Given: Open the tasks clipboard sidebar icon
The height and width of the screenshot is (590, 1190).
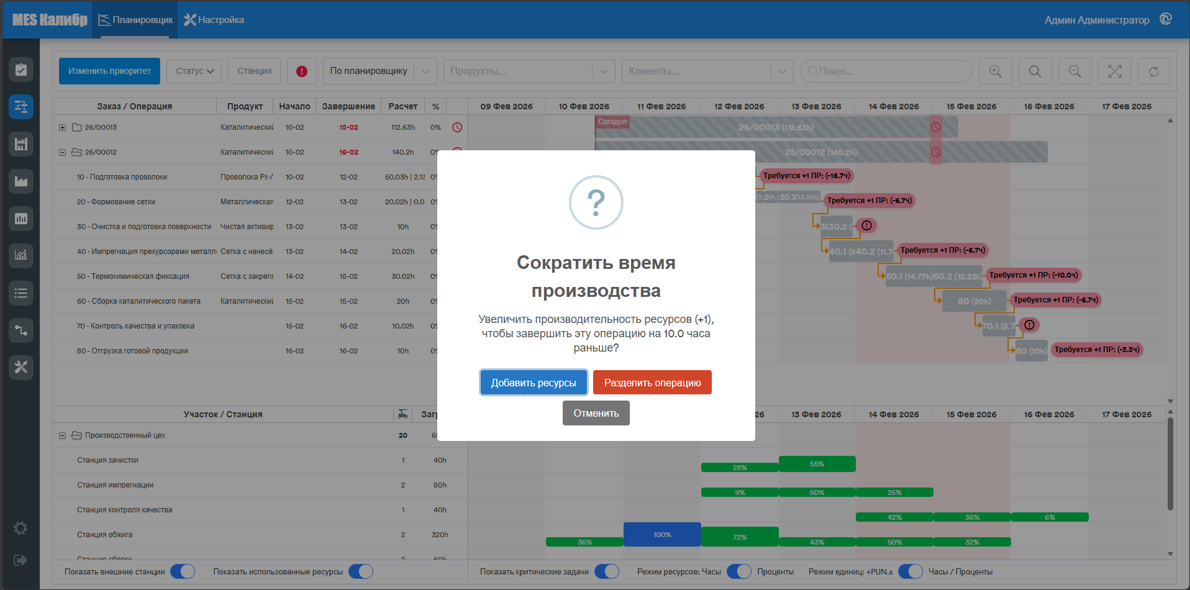Looking at the screenshot, I should point(21,70).
